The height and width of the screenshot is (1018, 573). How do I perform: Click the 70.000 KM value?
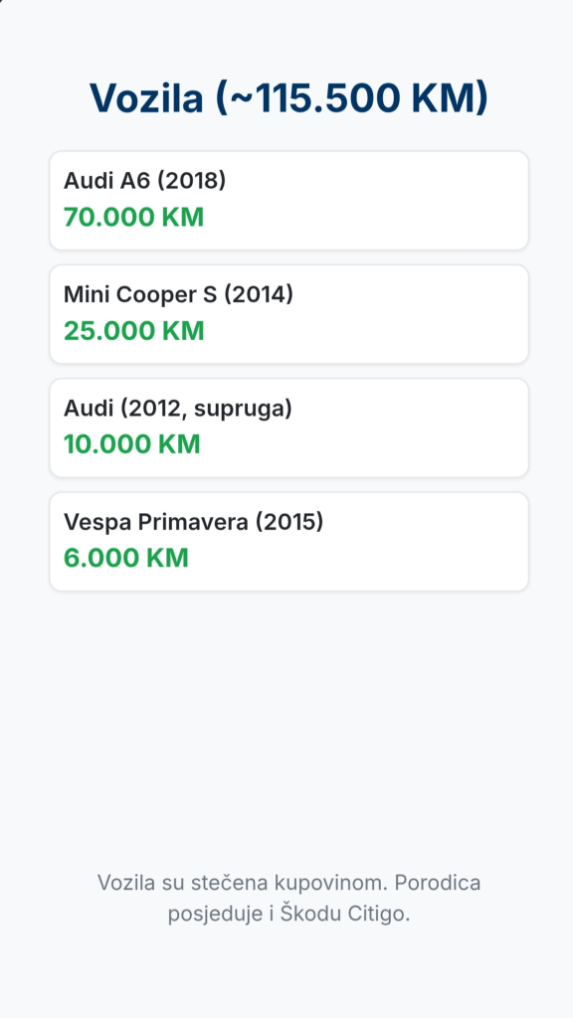click(134, 217)
